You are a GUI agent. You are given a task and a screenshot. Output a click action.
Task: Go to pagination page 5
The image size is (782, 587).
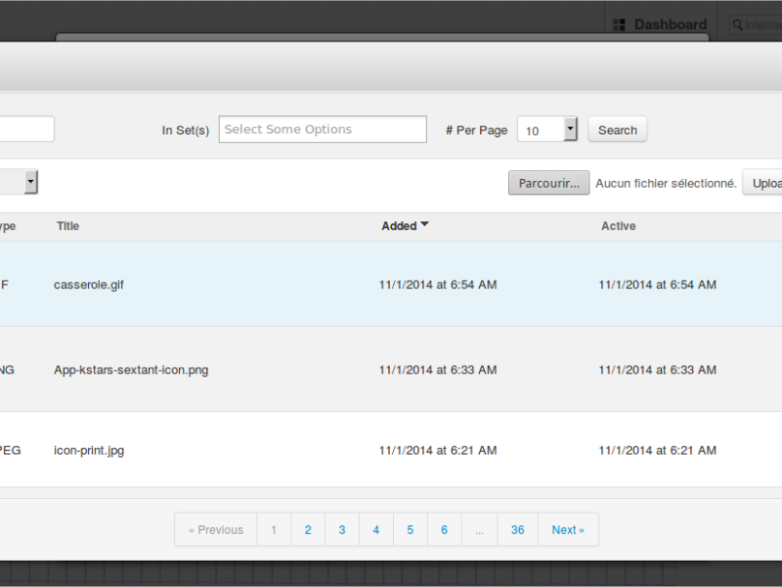[410, 529]
